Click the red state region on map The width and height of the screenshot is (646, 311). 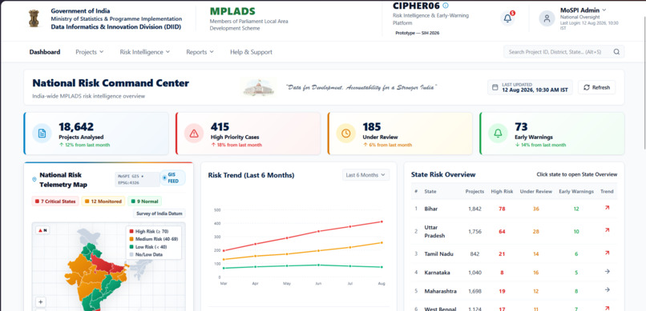point(107,264)
